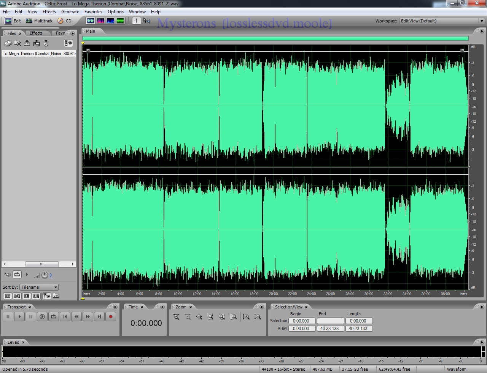Screen dimensions: 487x373
Task: Click Rewind transport button
Action: tap(76, 316)
